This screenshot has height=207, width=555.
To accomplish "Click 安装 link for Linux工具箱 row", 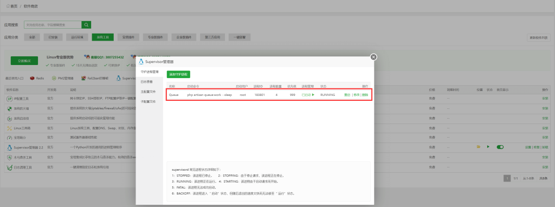I will click(545, 128).
